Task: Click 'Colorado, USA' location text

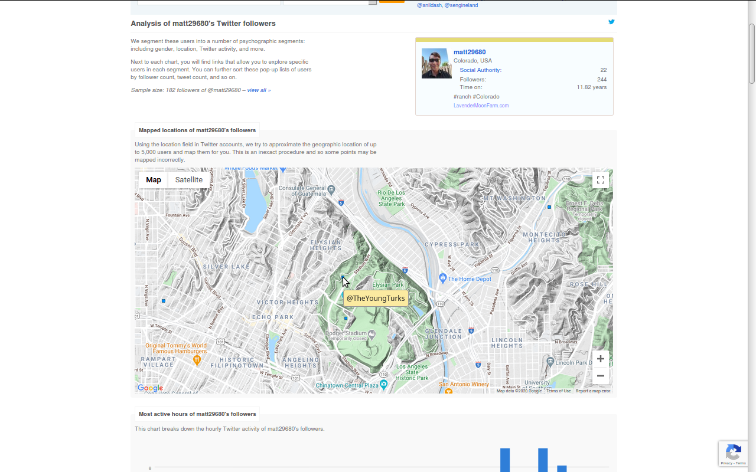Action: click(x=472, y=61)
